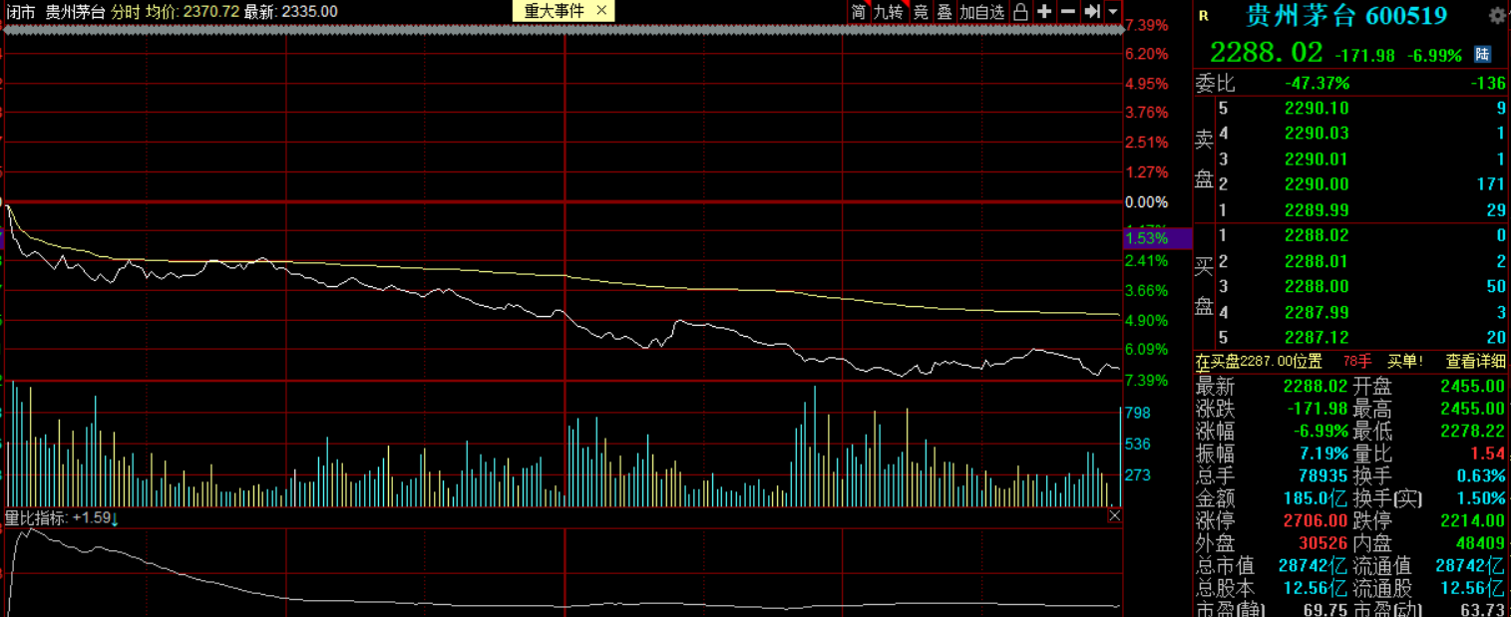The width and height of the screenshot is (1511, 617).
Task: Close the 重大事件 tag
Action: click(x=601, y=11)
